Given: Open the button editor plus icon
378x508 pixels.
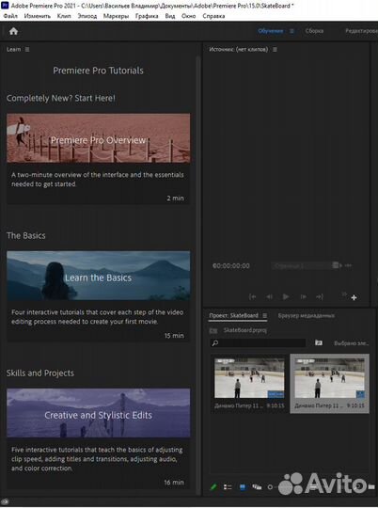Looking at the screenshot, I should 354,297.
